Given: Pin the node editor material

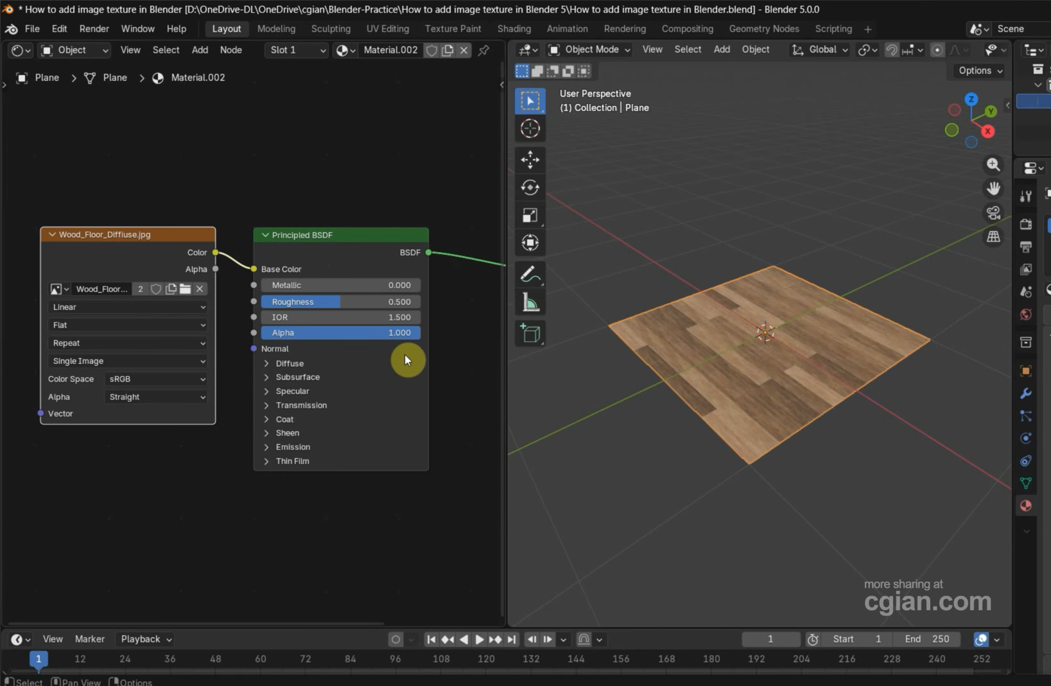Looking at the screenshot, I should [484, 50].
